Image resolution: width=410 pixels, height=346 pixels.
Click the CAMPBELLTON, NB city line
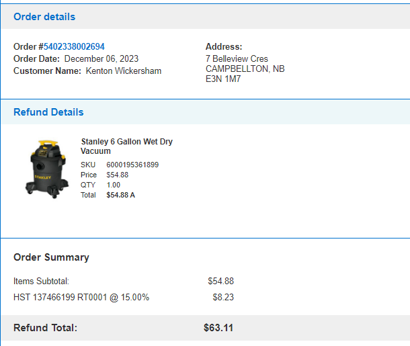coord(245,69)
